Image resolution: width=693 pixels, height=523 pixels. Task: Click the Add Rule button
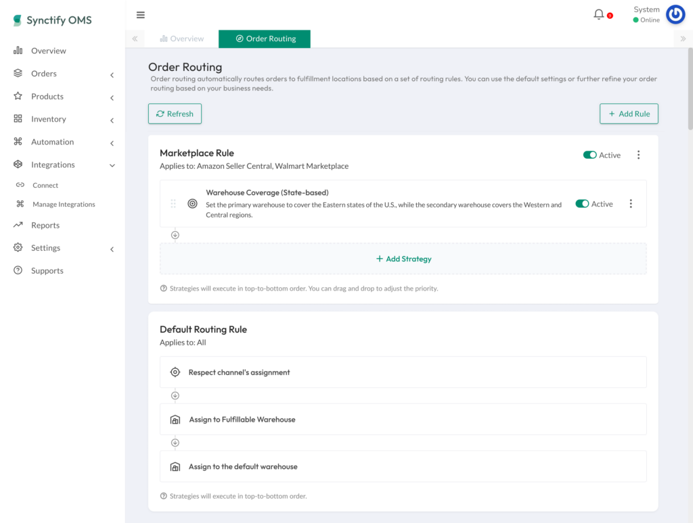pyautogui.click(x=629, y=114)
